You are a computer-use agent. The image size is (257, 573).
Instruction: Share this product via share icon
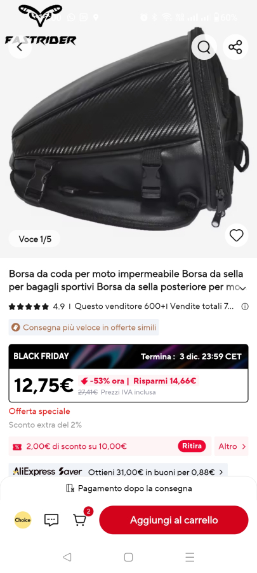pos(235,46)
